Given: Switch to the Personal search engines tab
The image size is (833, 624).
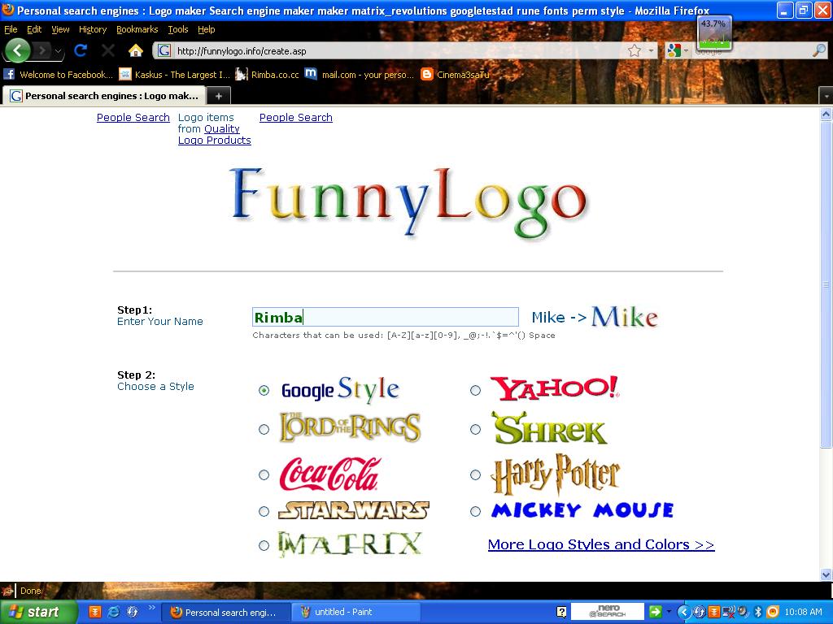Looking at the screenshot, I should (105, 96).
